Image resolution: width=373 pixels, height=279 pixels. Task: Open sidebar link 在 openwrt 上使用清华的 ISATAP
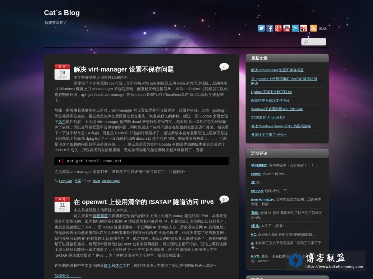(284, 81)
